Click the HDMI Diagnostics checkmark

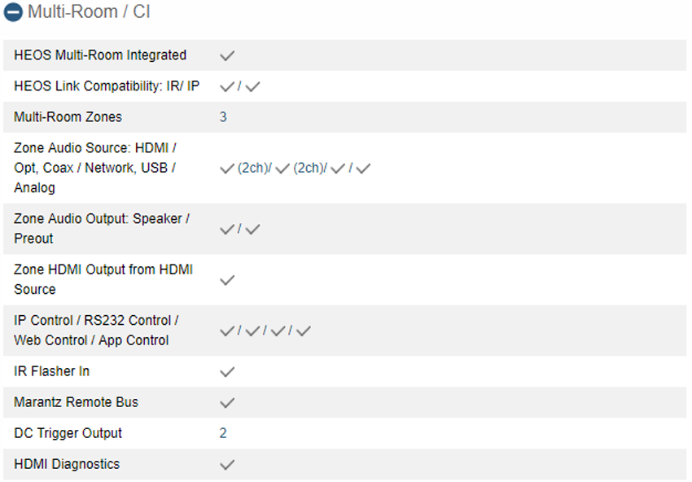[227, 464]
